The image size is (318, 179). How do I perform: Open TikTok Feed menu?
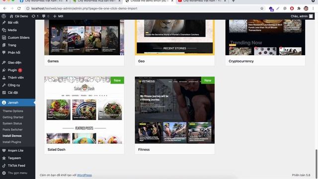[16, 166]
